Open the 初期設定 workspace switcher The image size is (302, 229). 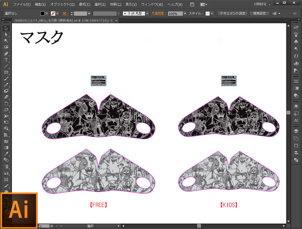(262, 4)
